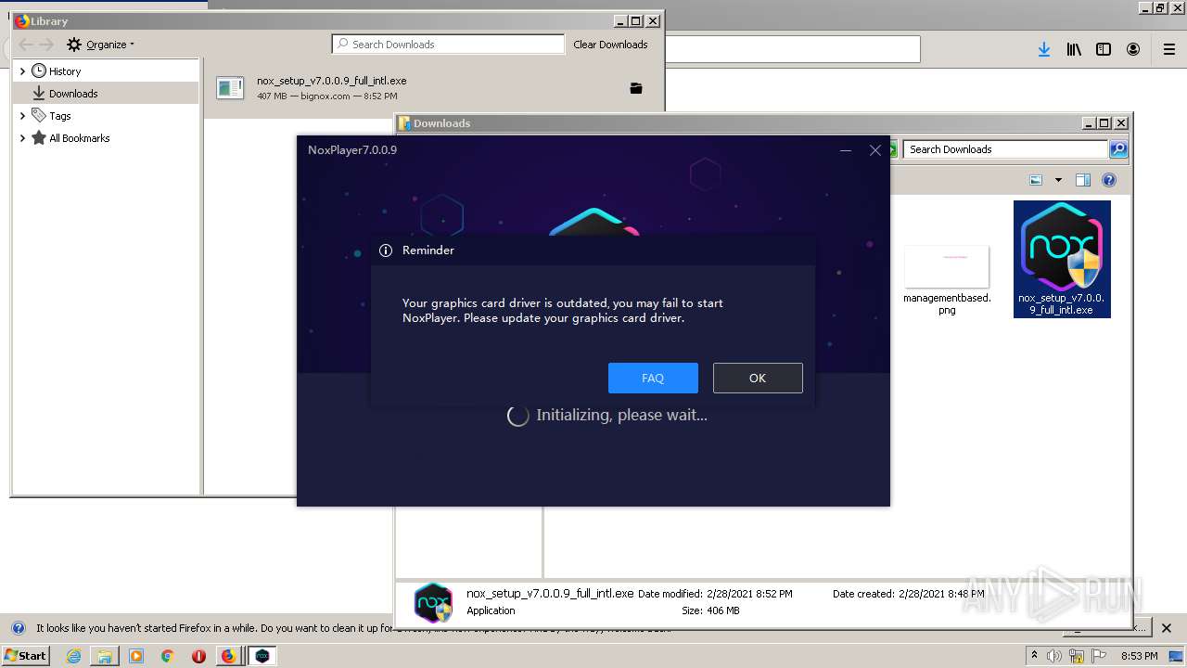Open the FAQ from the Reminder dialog
Viewport: 1187px width, 668px height.
tap(653, 378)
